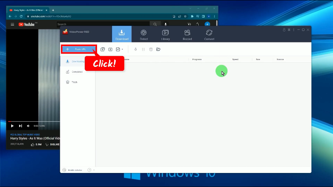This screenshot has height=187, width=333.
Task: Click the delete trash icon in toolbar
Action: [151, 49]
